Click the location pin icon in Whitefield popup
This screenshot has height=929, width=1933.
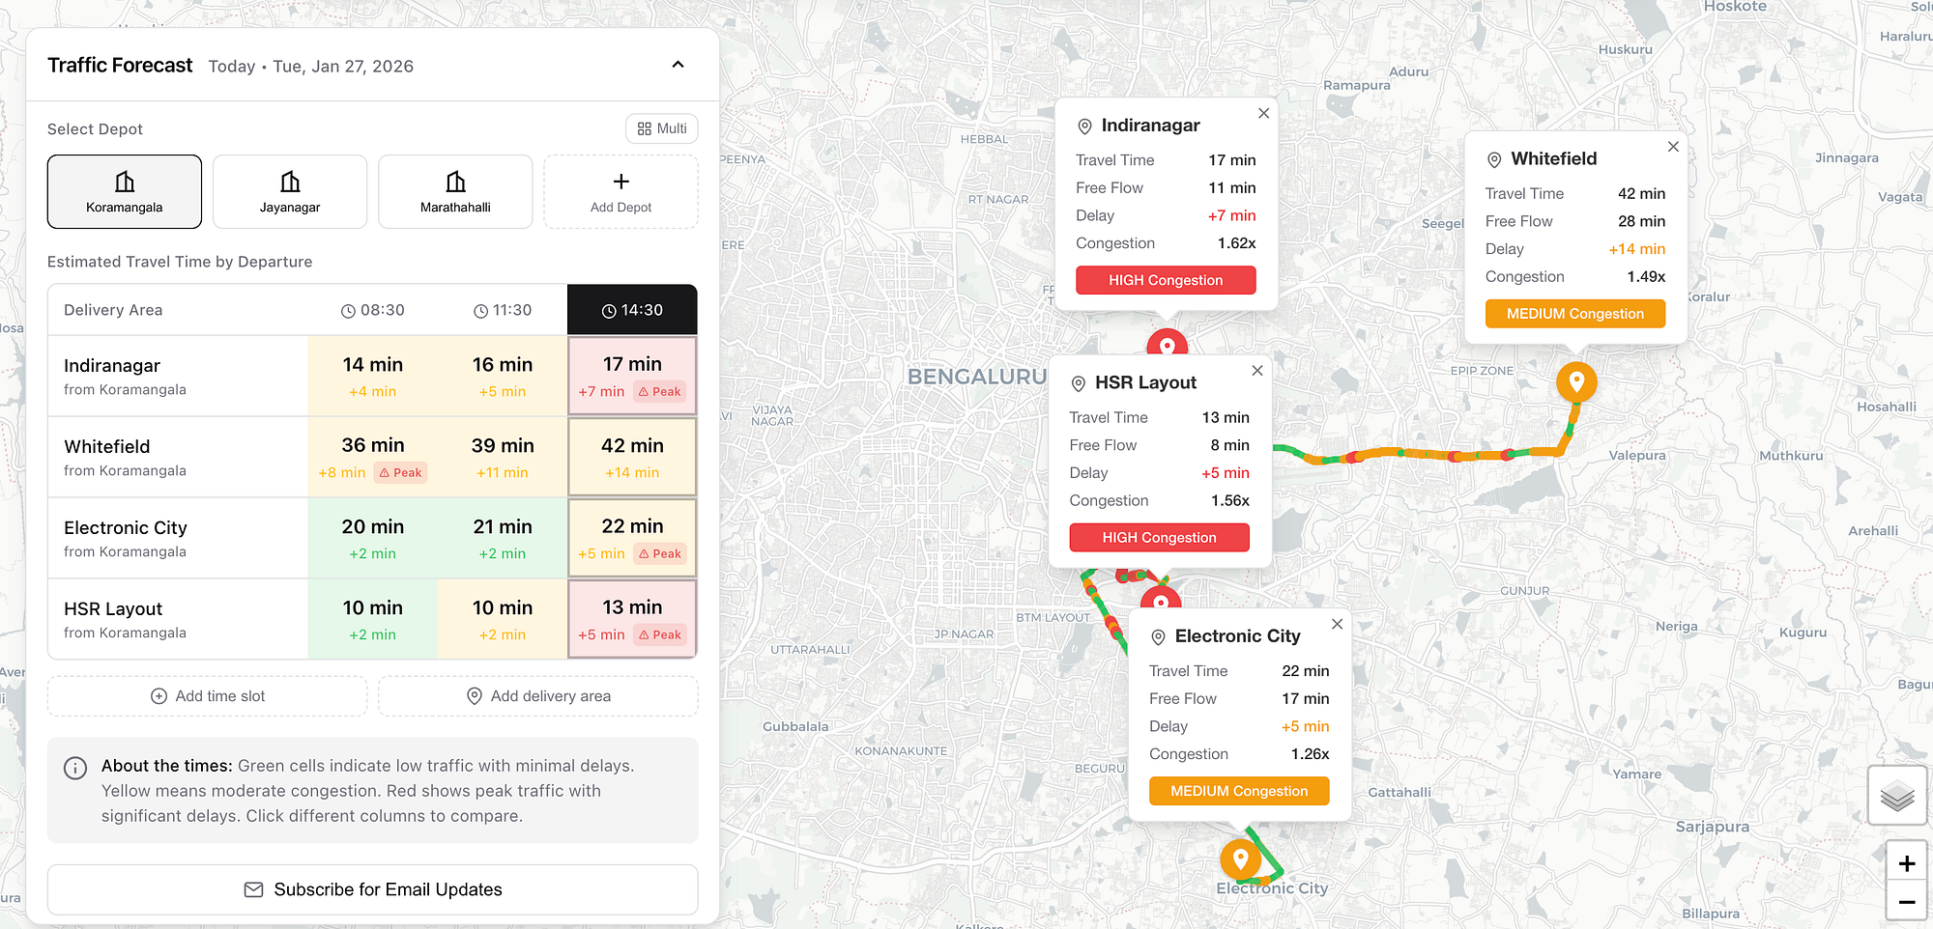(x=1494, y=160)
